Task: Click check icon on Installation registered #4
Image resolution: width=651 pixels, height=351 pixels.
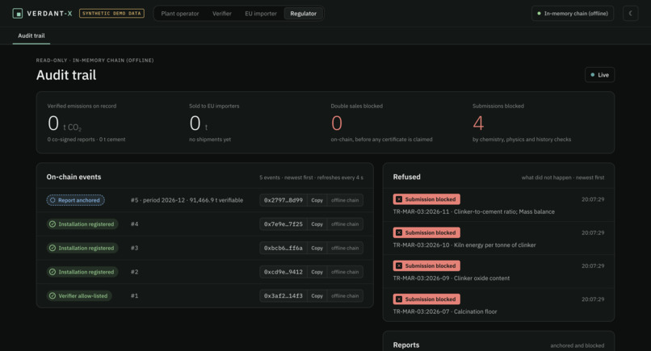Action: point(52,224)
